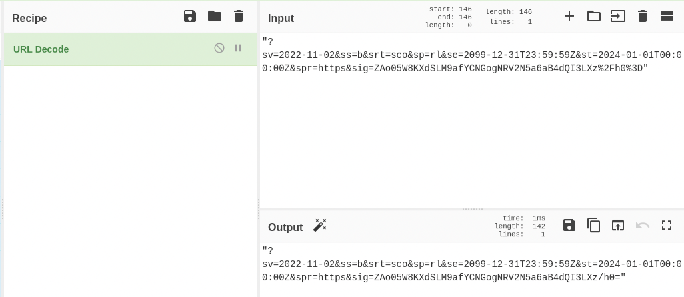Screen dimensions: 684x297
Task: Undo the output-to-input switch
Action: pos(643,225)
